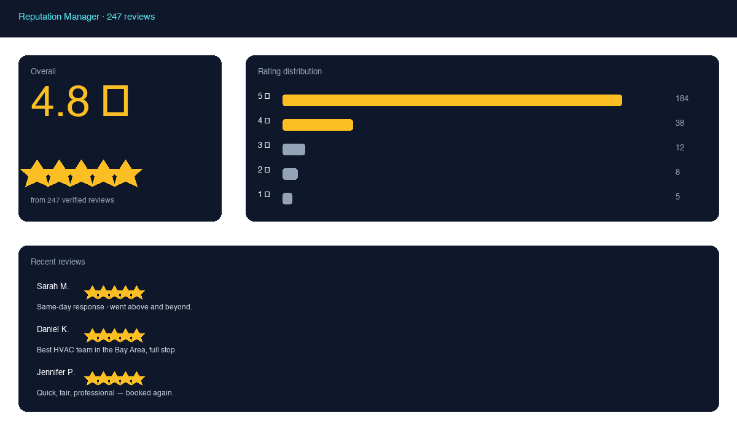Image resolution: width=737 pixels, height=442 pixels.
Task: Click the 12 count for three stars
Action: click(680, 148)
